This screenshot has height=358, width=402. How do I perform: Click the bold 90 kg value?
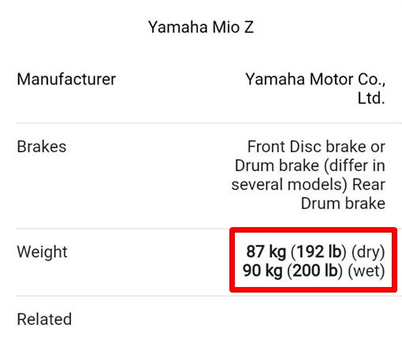pyautogui.click(x=262, y=270)
